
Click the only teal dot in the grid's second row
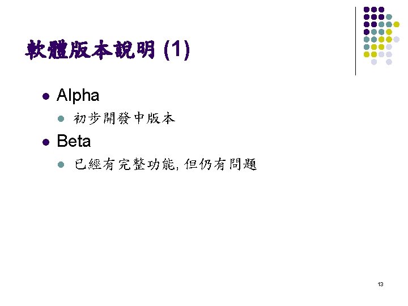point(389,17)
